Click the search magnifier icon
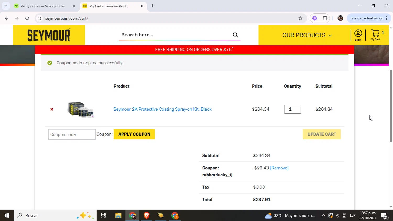 coord(235,35)
